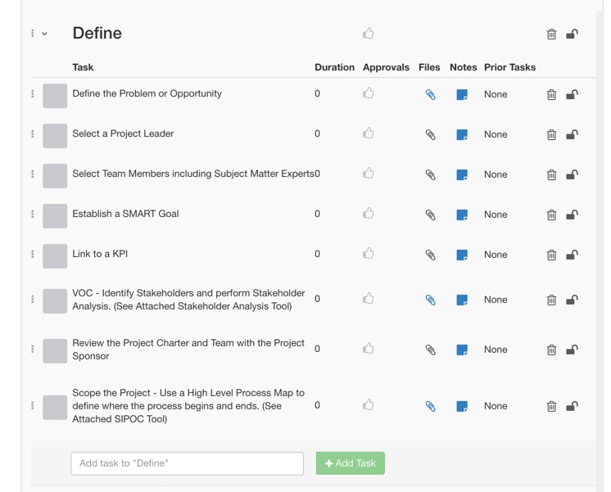
Task: Click the Prior Tasks column header
Action: pos(509,67)
